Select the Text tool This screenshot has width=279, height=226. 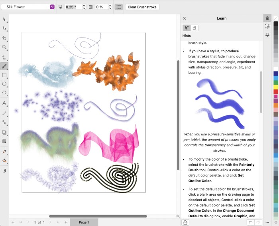pos(4,103)
